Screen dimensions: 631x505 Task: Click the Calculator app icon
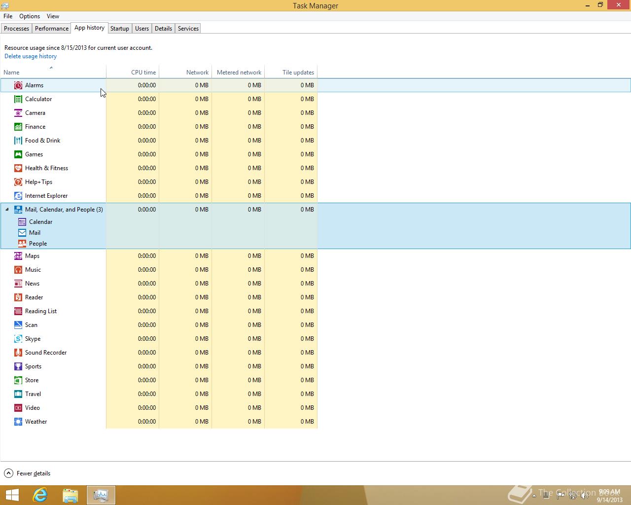click(x=18, y=99)
